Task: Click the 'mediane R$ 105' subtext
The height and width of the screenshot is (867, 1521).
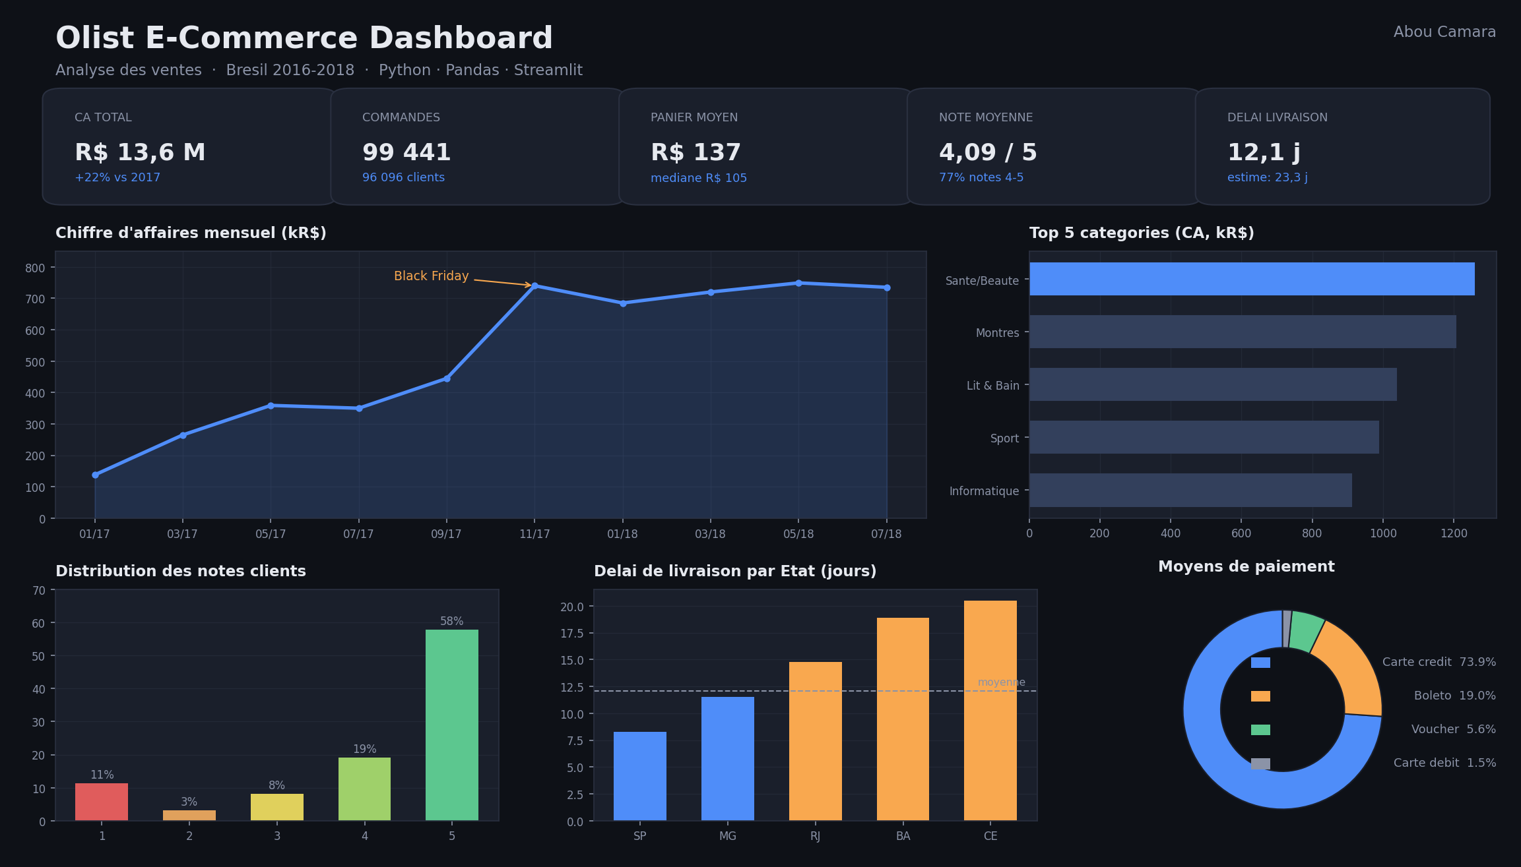Action: point(699,178)
